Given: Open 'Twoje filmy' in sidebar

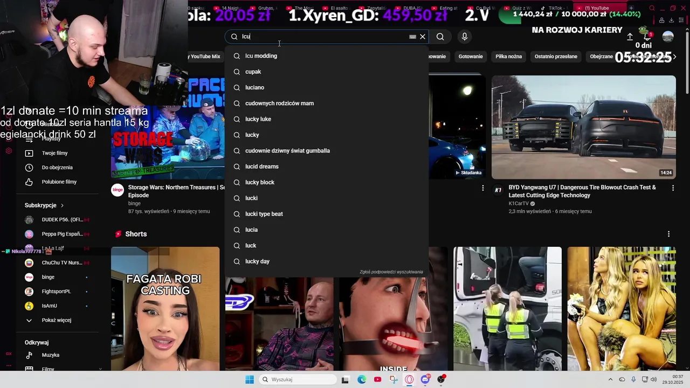Looking at the screenshot, I should click(x=55, y=153).
